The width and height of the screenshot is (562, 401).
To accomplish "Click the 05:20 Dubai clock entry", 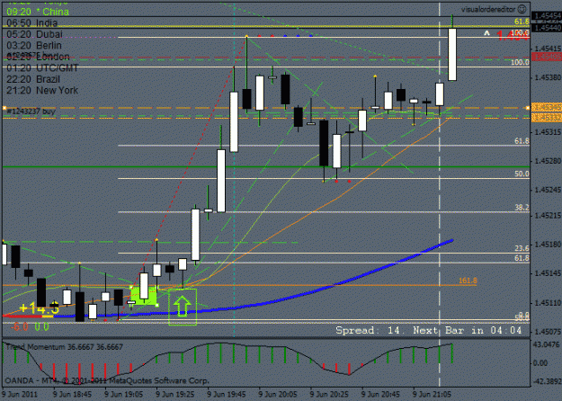I will 34,34.
